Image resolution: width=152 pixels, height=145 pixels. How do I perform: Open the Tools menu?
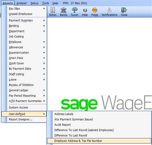click(x=46, y=3)
